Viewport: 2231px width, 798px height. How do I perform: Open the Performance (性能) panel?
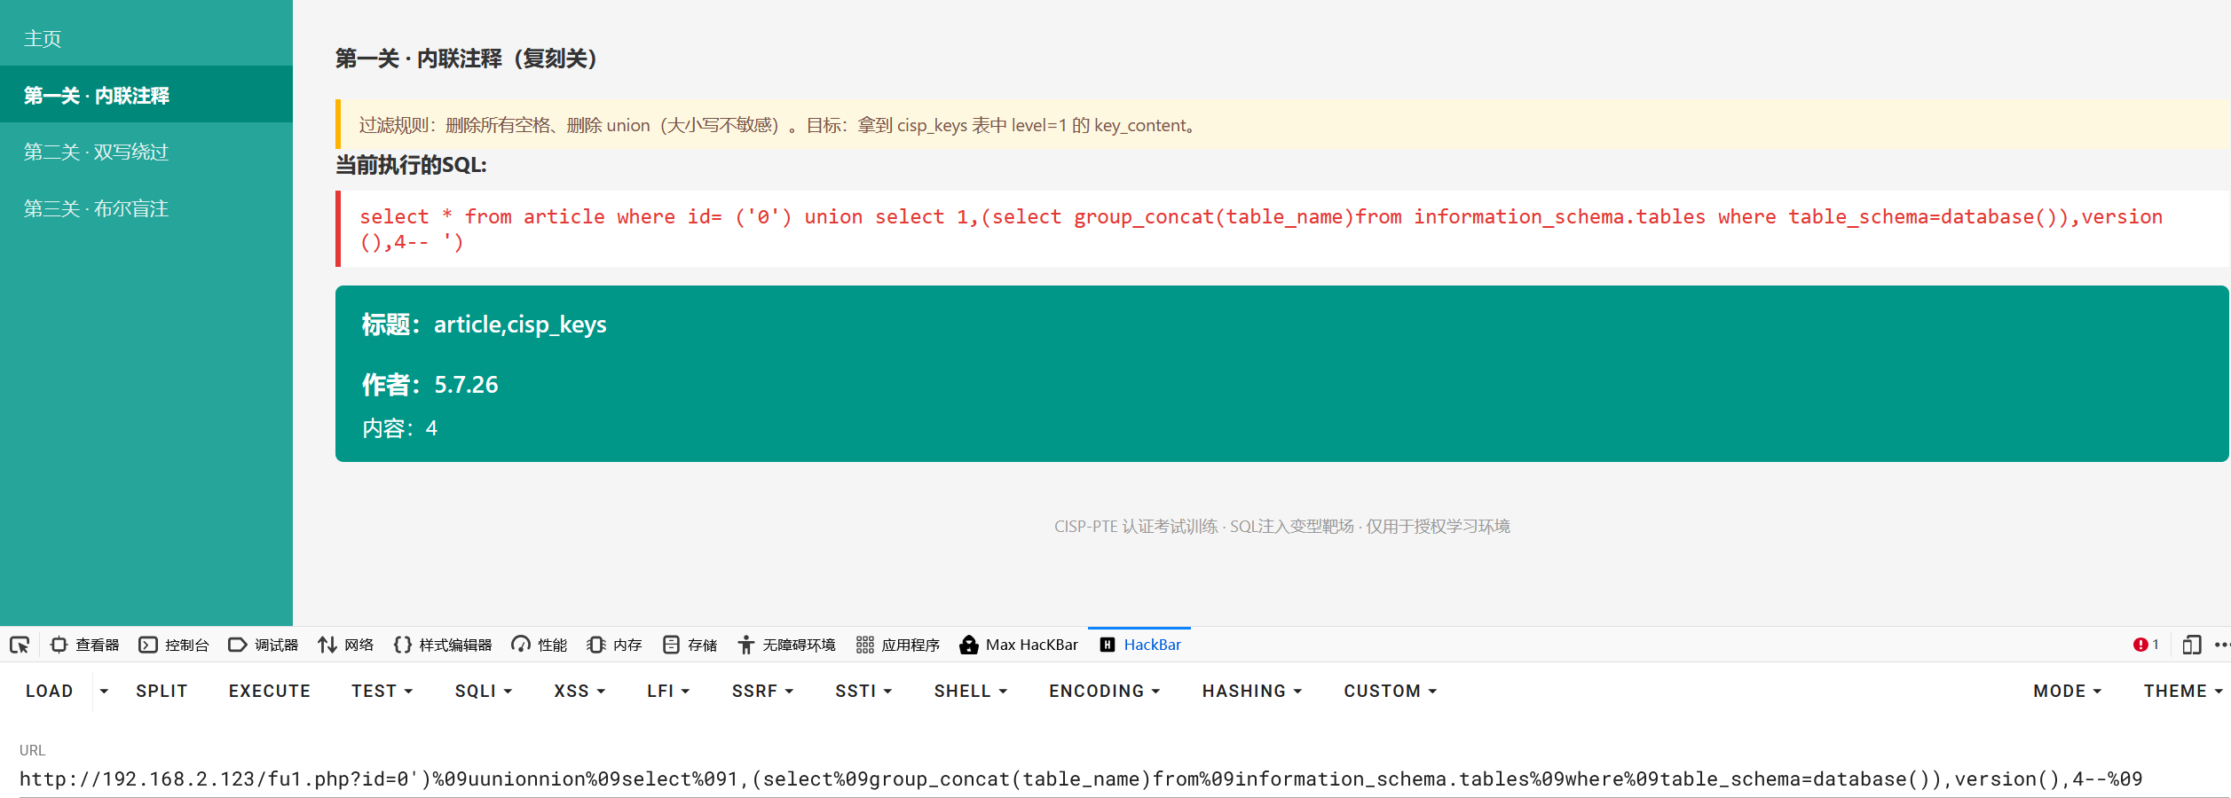click(x=540, y=645)
